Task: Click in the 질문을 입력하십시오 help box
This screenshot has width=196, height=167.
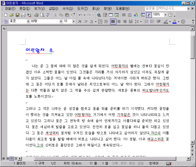Action: (166, 9)
